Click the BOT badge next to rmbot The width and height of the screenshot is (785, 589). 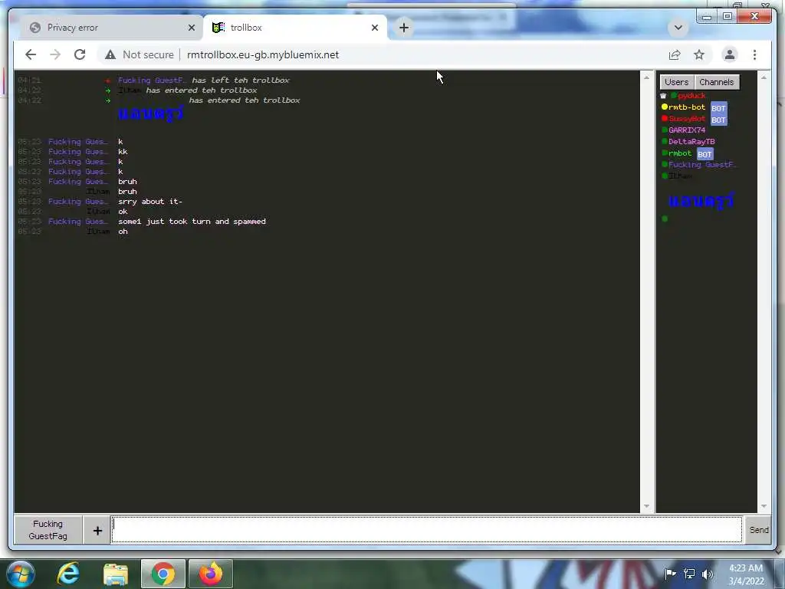tap(705, 154)
